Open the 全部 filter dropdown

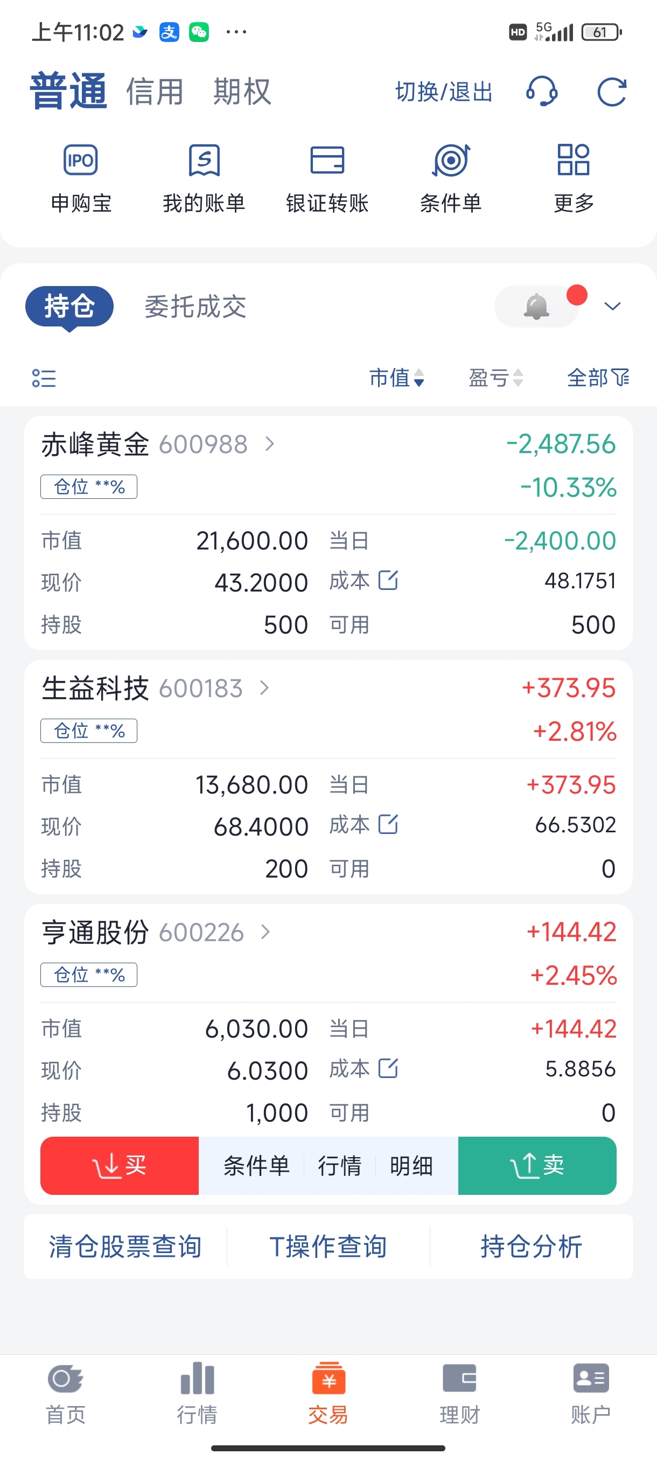pyautogui.click(x=597, y=378)
